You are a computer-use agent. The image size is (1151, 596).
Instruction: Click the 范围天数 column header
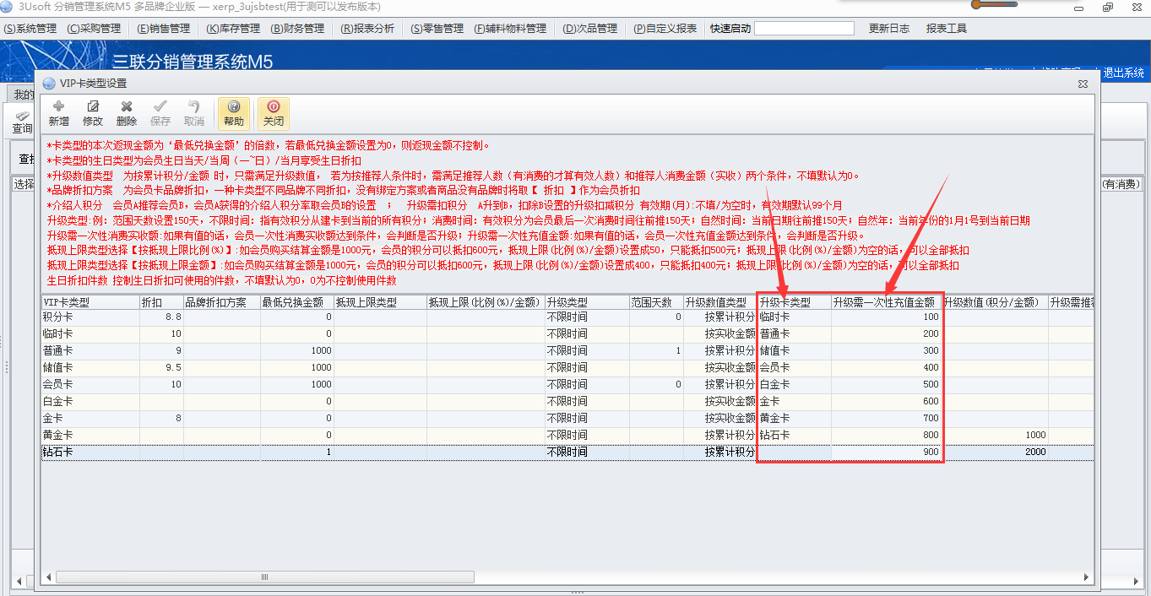[657, 302]
